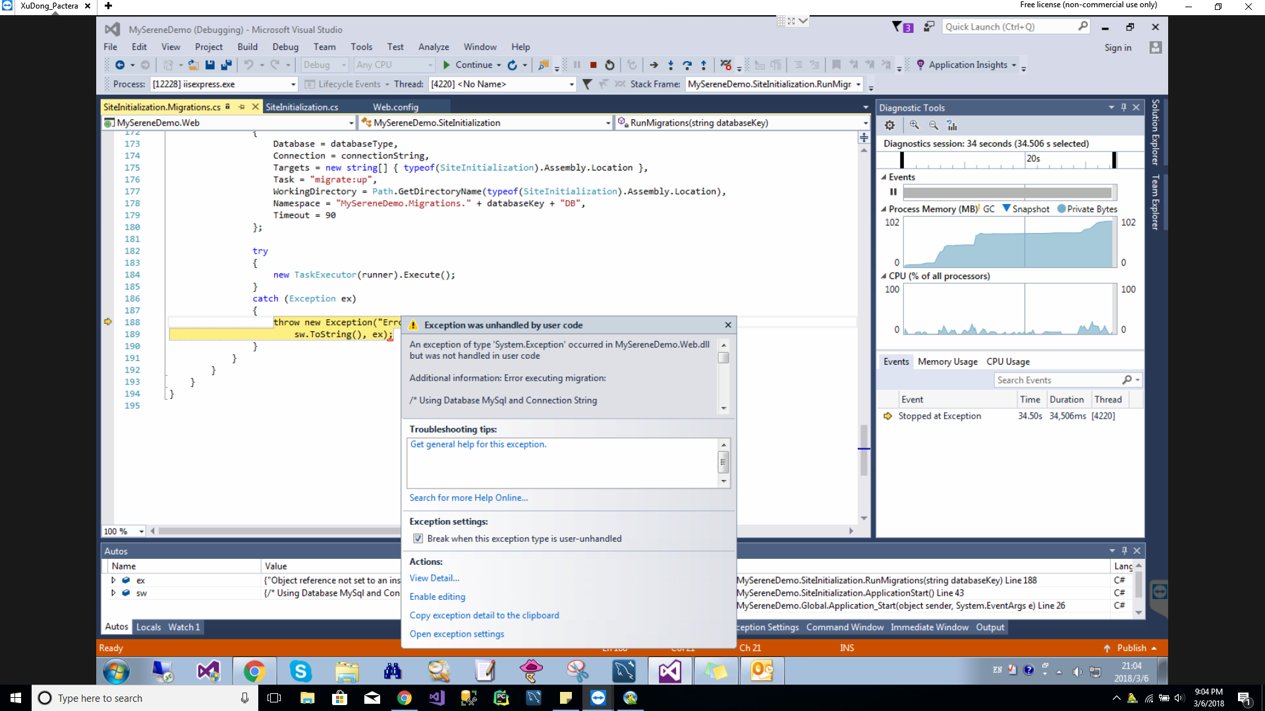This screenshot has height=711, width=1265.
Task: Open the Diagnostic Tools settings gear
Action: pos(889,124)
